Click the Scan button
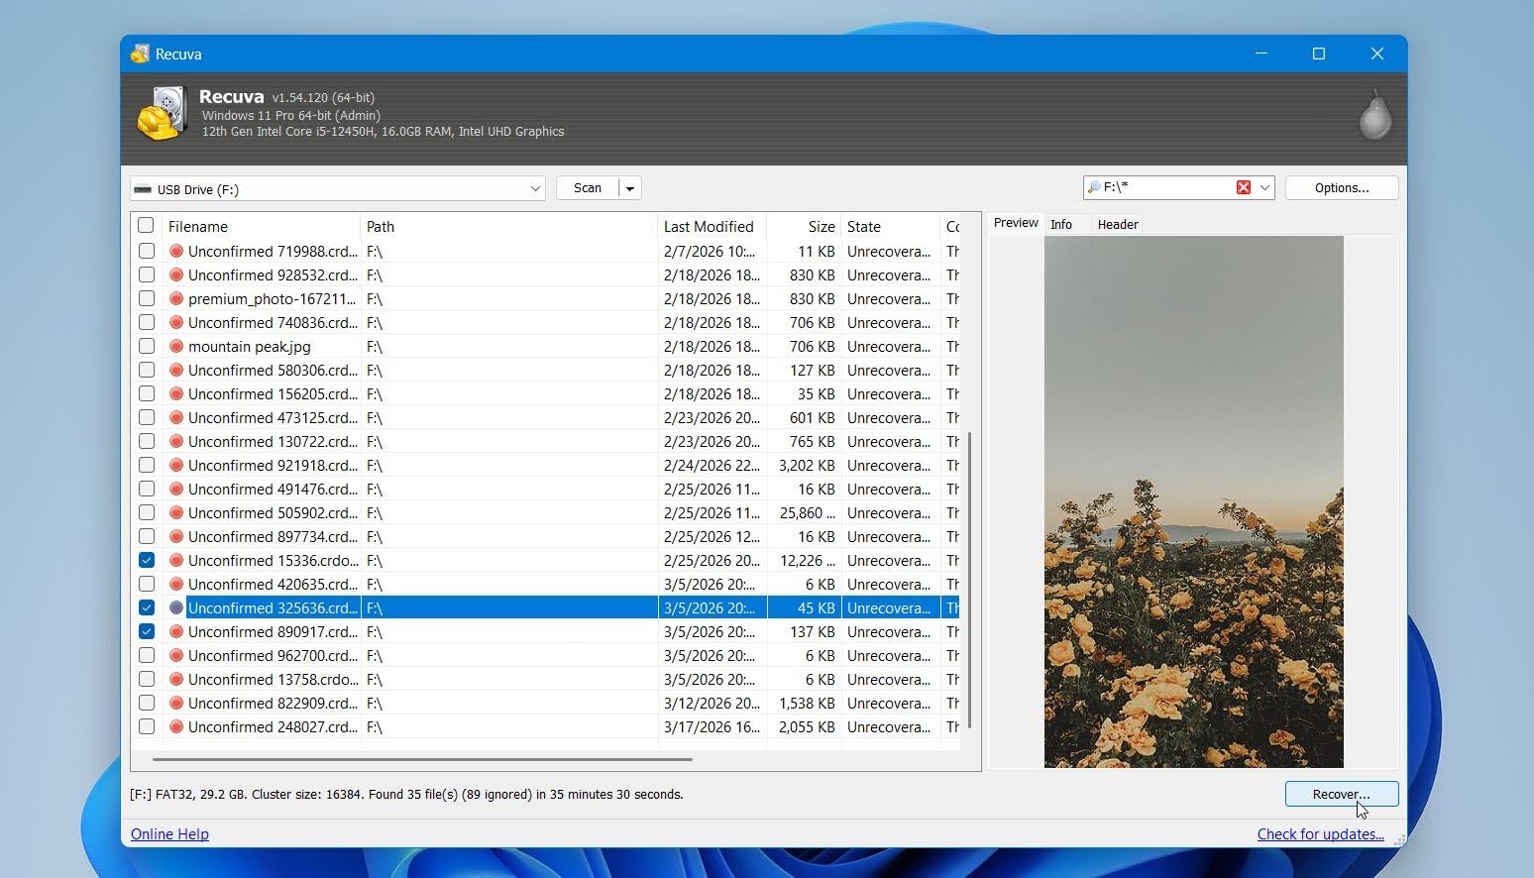 pyautogui.click(x=588, y=188)
